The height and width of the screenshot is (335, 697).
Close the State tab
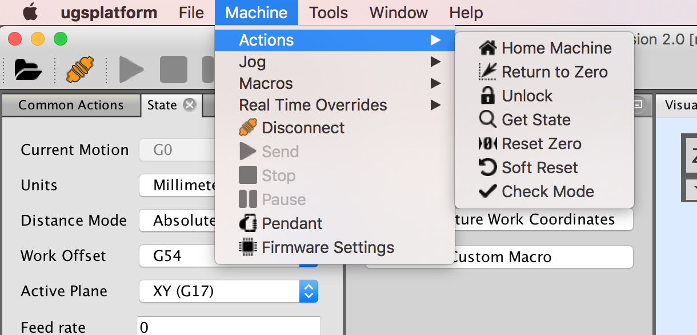189,104
